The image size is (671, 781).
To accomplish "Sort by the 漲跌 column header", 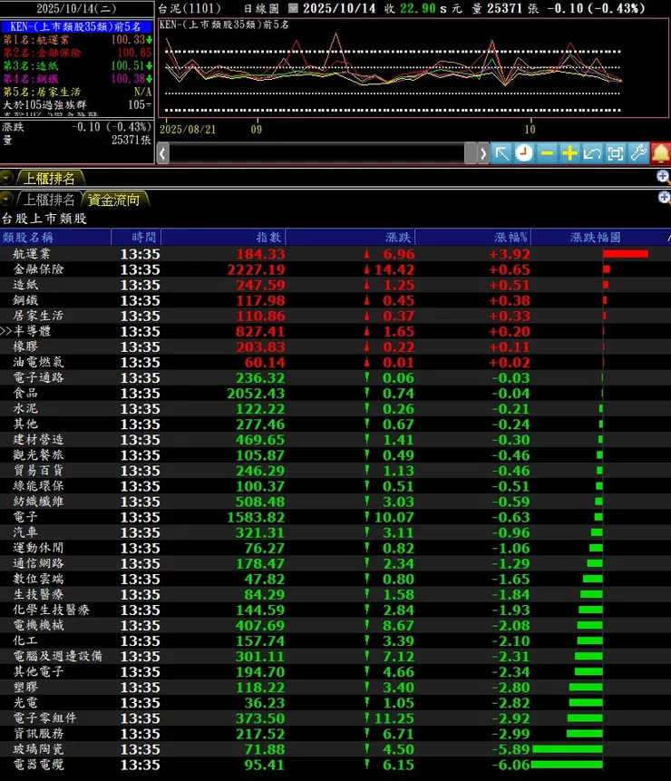I will pyautogui.click(x=350, y=237).
